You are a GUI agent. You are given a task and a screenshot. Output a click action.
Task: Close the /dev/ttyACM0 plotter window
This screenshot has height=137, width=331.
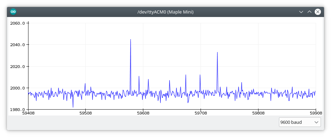click(x=318, y=12)
